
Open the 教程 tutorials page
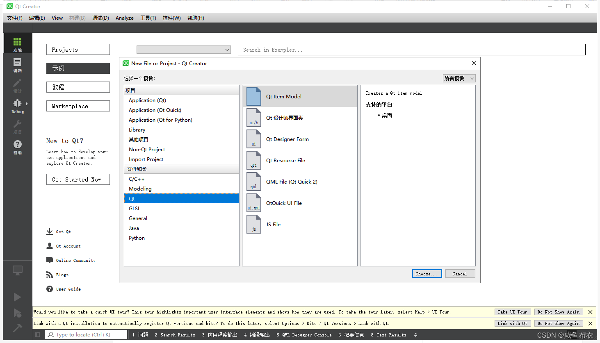coord(78,87)
